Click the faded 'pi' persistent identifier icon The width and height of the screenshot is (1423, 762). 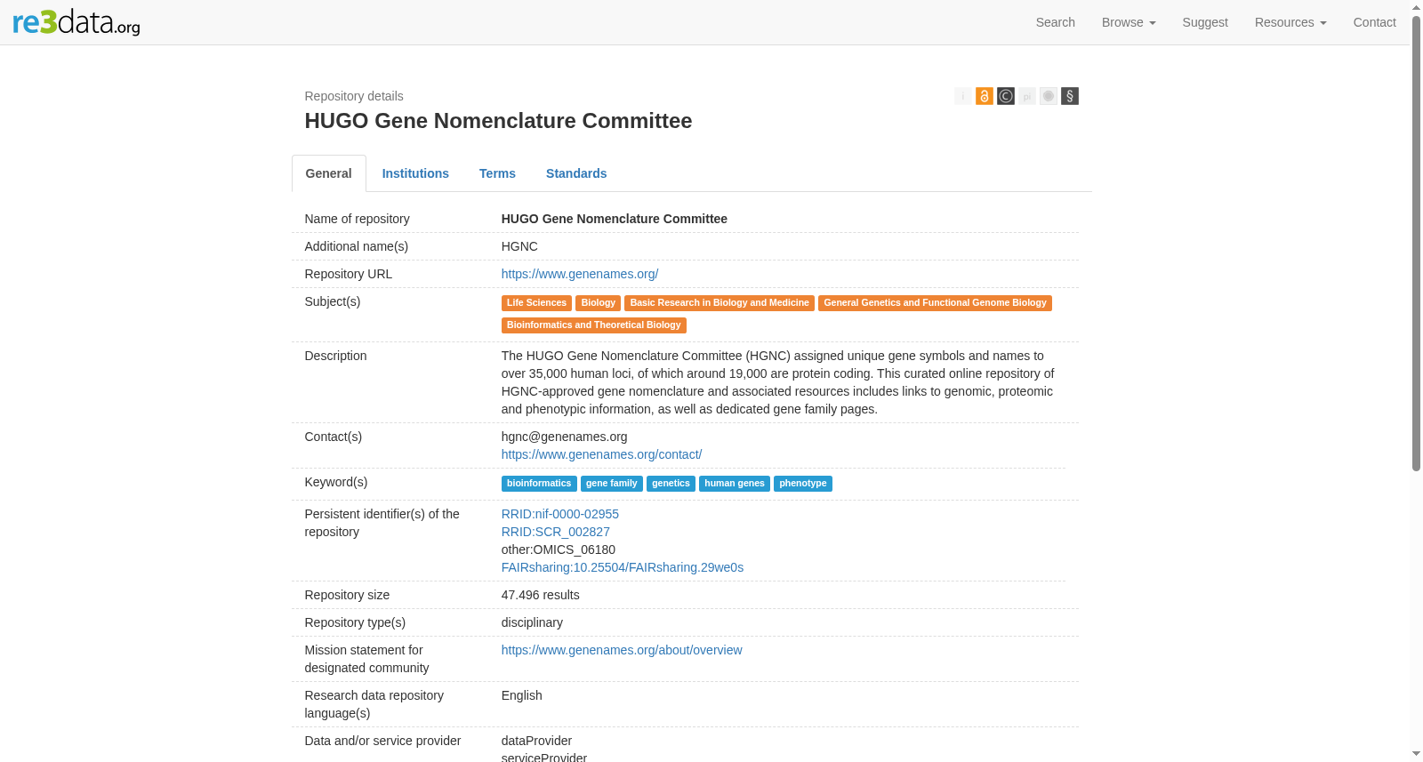coord(1027,96)
